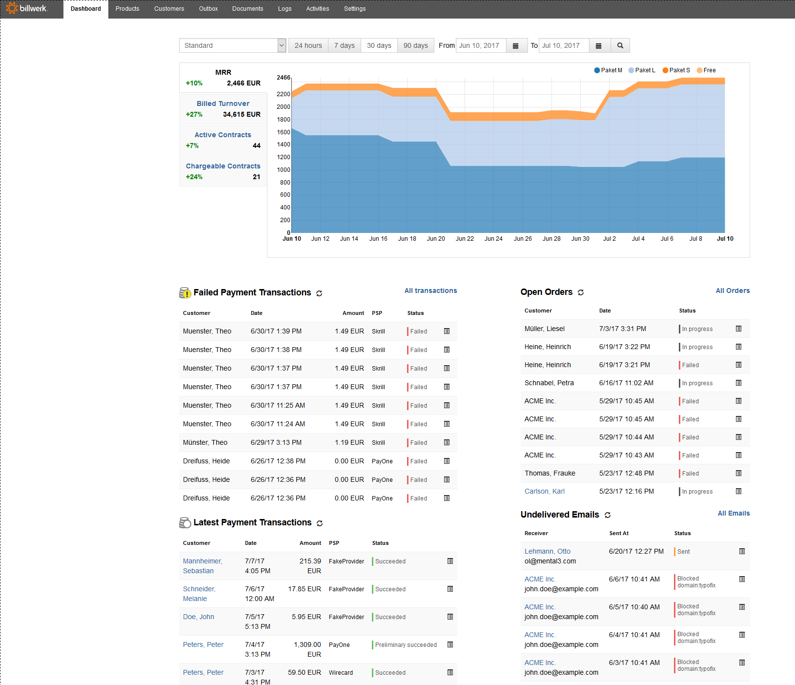Show Billed Turnover chart
This screenshot has height=685, width=795.
[x=223, y=109]
